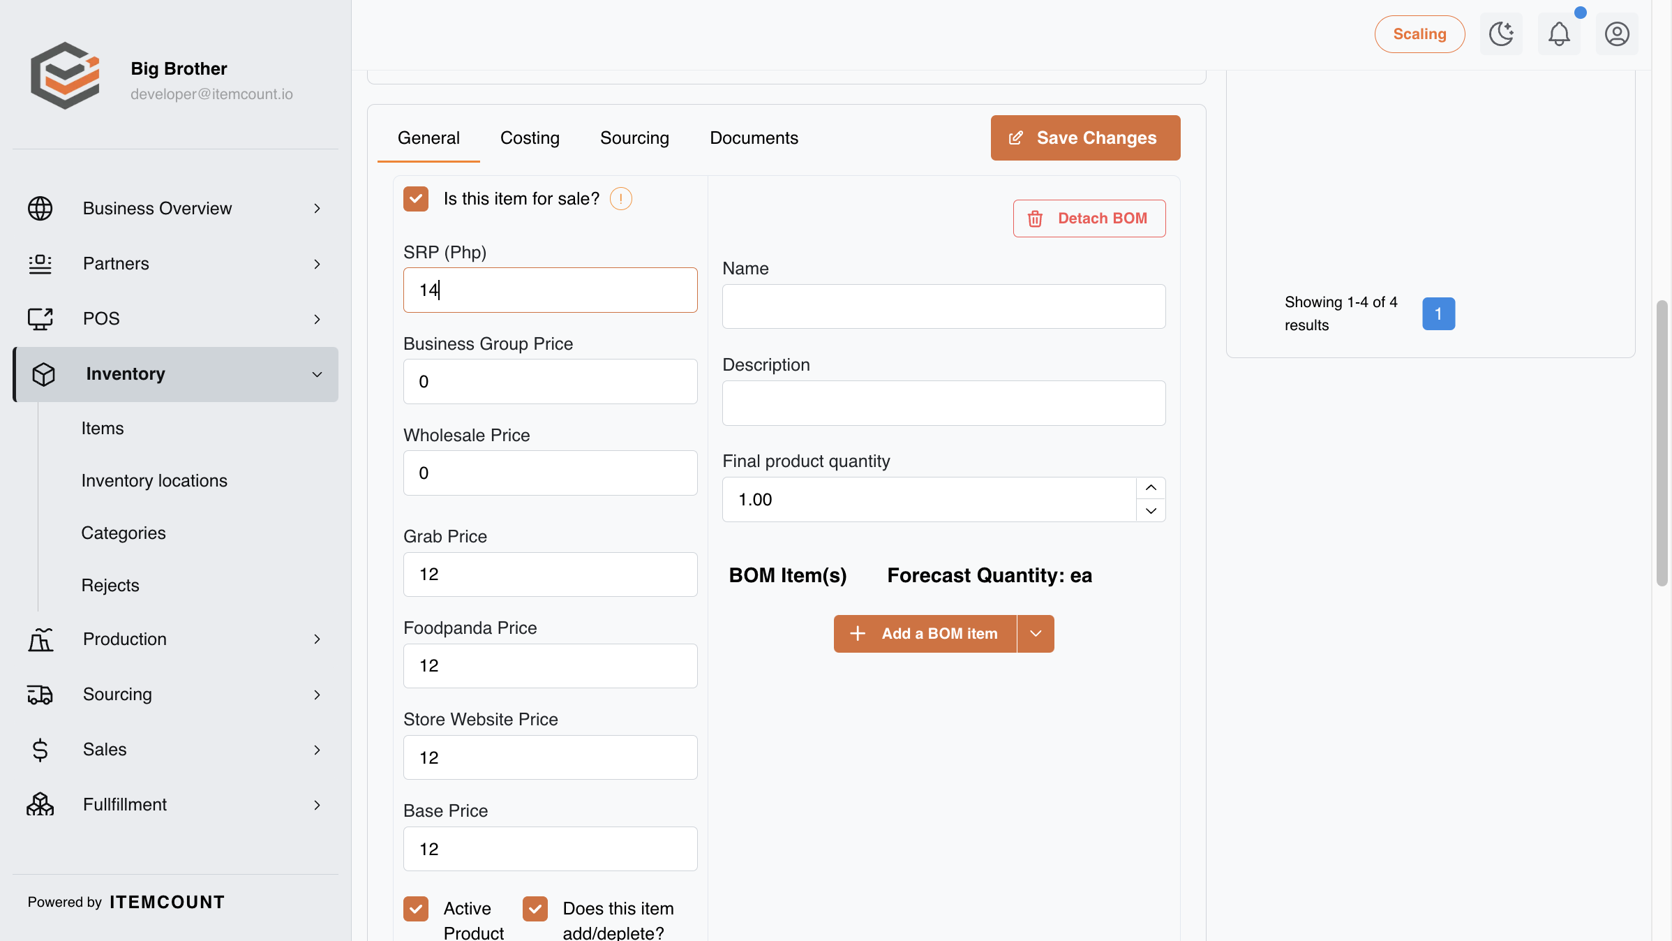Click the Partners list icon
This screenshot has width=1672, height=941.
coord(40,264)
